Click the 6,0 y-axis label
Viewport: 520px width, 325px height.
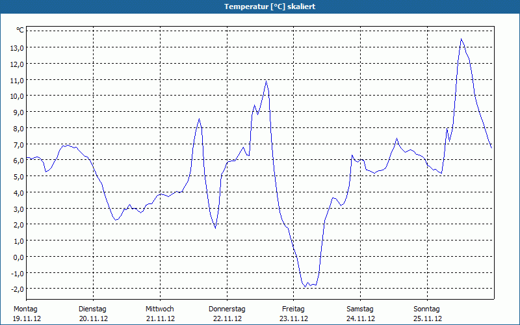[x=19, y=160]
